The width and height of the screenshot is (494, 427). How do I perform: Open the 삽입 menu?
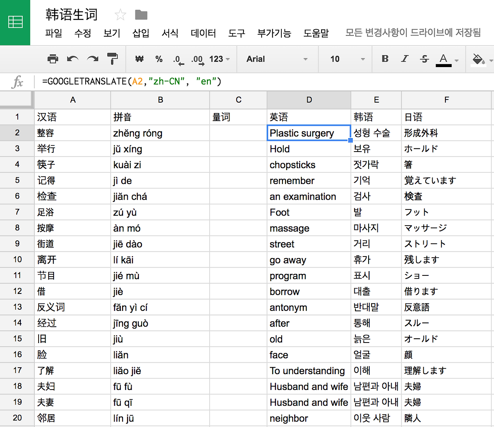141,33
